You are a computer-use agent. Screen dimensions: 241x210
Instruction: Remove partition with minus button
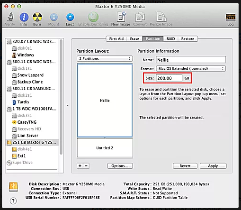86,166
